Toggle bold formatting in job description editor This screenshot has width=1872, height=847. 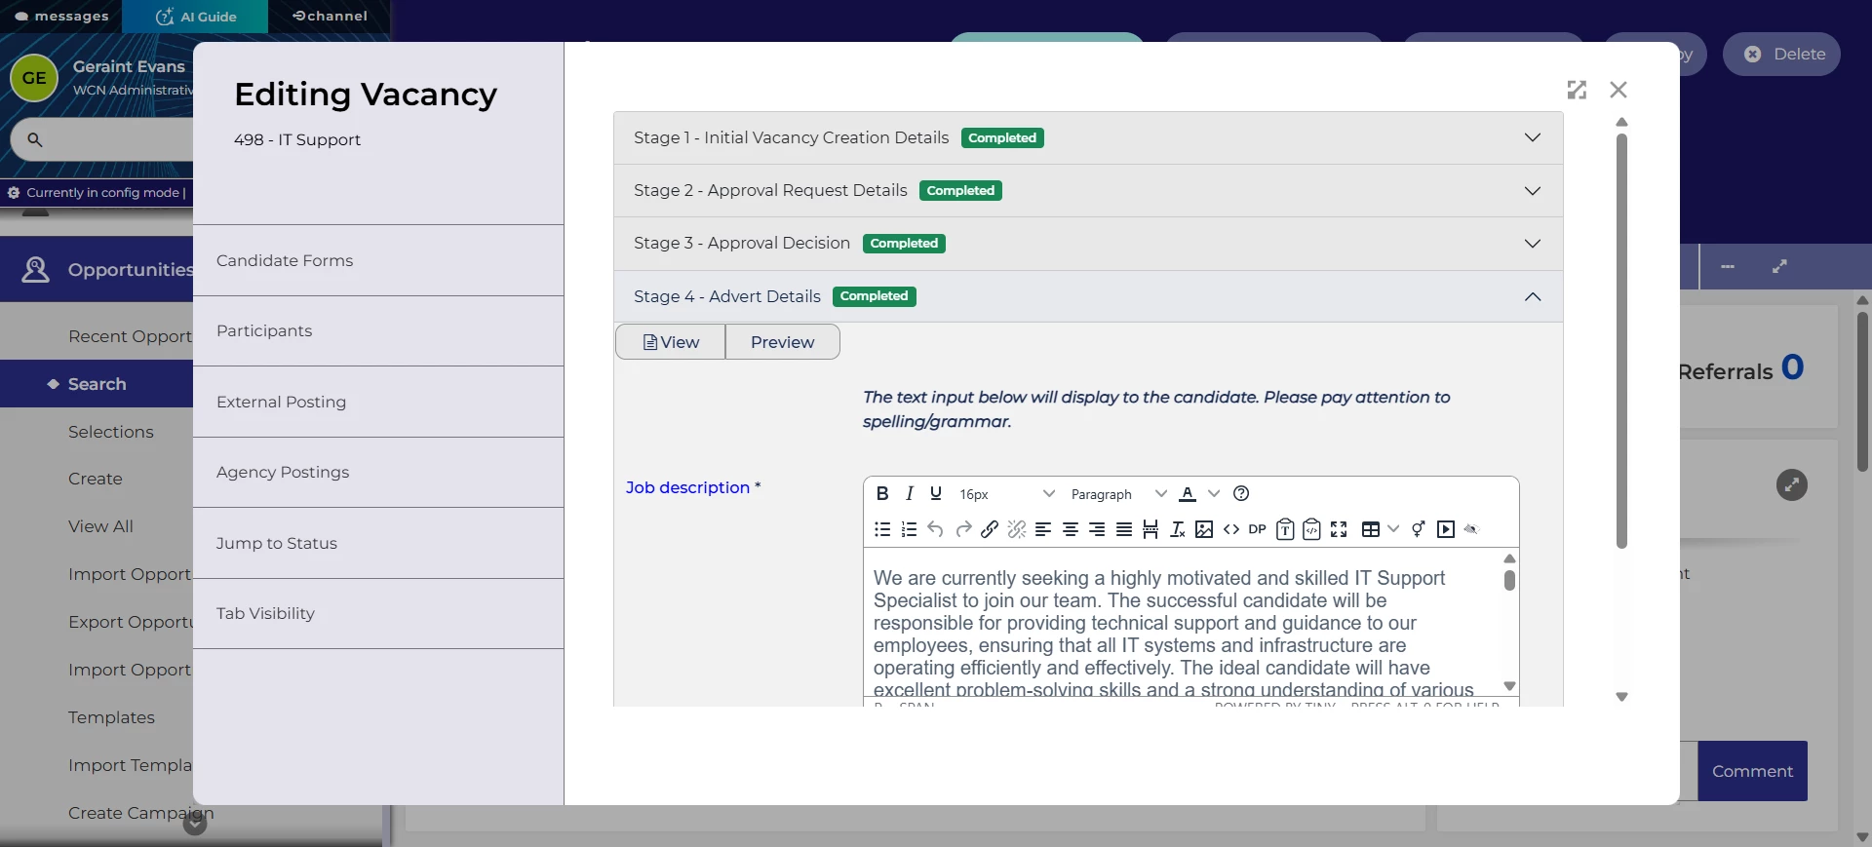tap(882, 493)
